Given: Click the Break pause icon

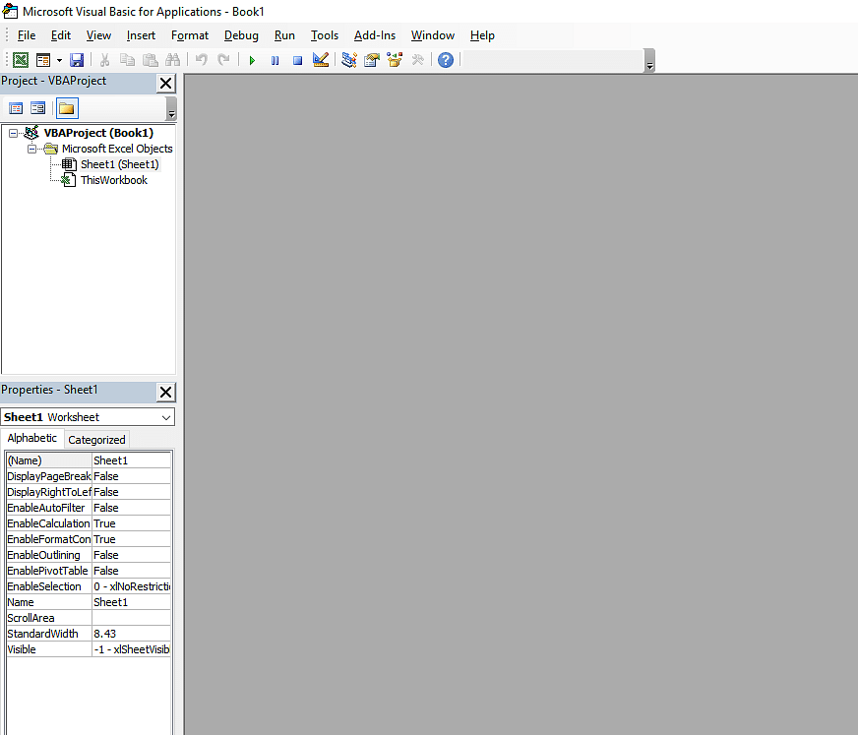Looking at the screenshot, I should click(275, 60).
